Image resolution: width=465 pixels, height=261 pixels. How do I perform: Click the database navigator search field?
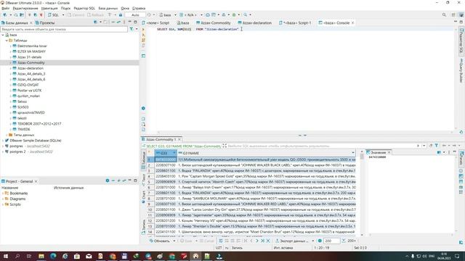[x=64, y=29]
